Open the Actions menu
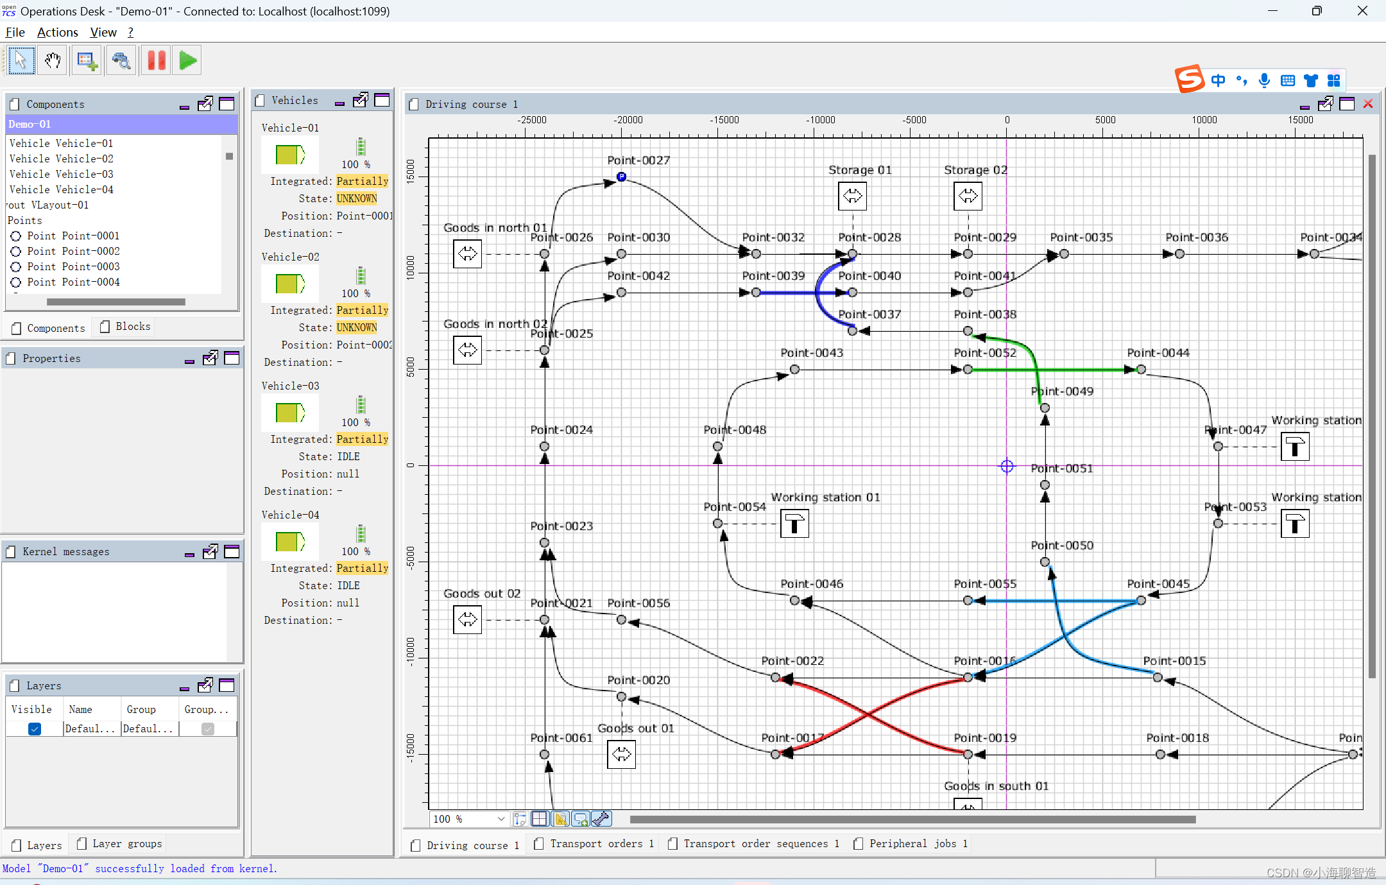The width and height of the screenshot is (1386, 885). tap(57, 32)
